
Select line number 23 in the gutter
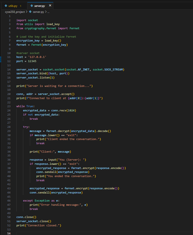[9, 106]
